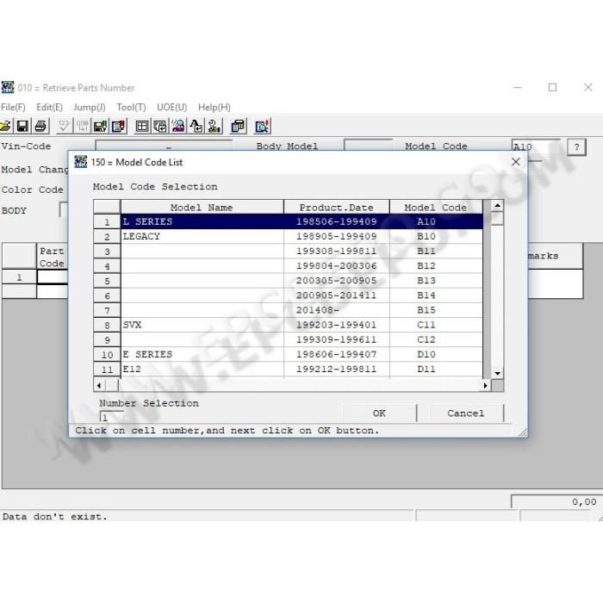Screen dimensions: 603x603
Task: Click the model list scroll right arrow
Action: click(485, 385)
